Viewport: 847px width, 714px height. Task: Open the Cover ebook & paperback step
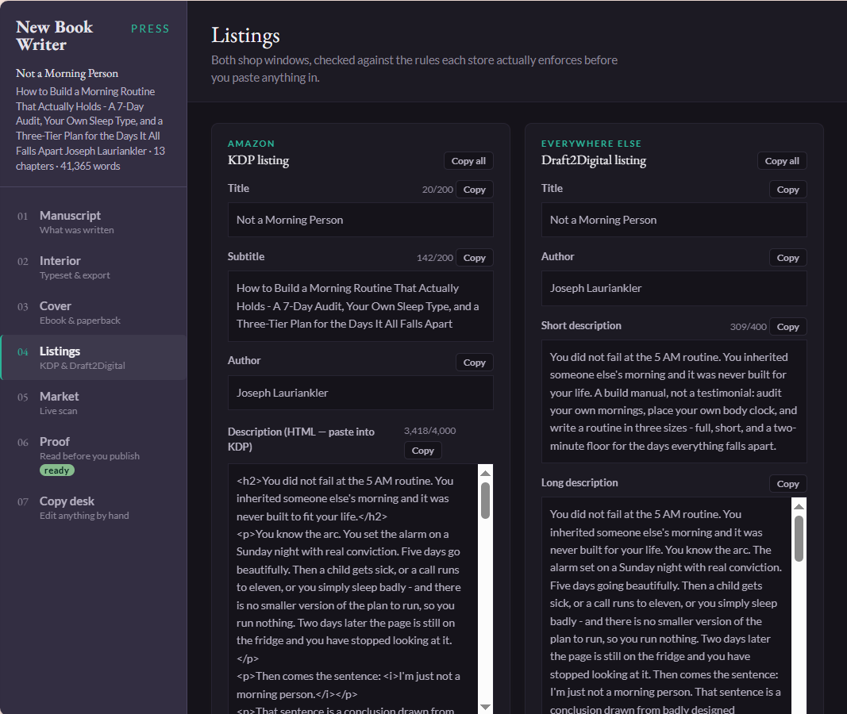(x=94, y=313)
